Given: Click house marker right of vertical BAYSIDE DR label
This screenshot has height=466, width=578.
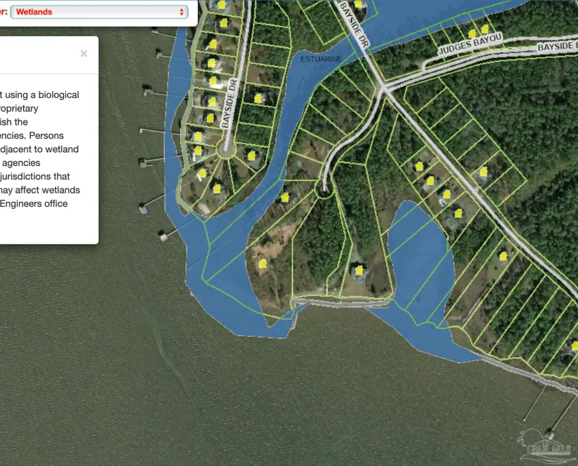Looking at the screenshot, I should [x=258, y=98].
